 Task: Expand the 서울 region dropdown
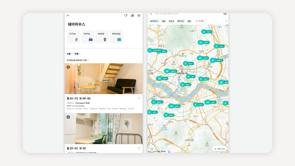[x=69, y=54]
